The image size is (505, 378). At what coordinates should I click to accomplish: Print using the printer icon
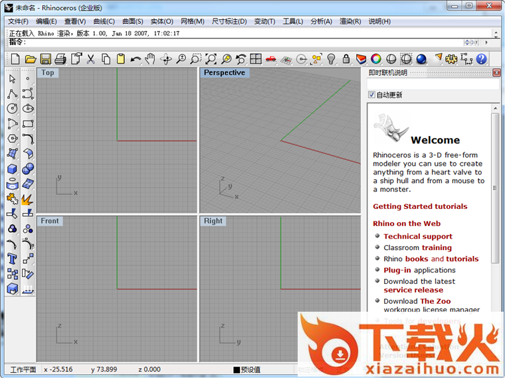tap(60, 59)
